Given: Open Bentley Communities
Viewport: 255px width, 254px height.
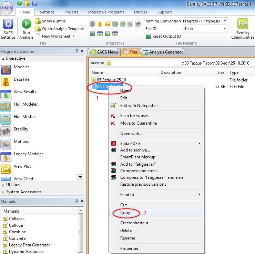Looking at the screenshot, I should tap(243, 29).
